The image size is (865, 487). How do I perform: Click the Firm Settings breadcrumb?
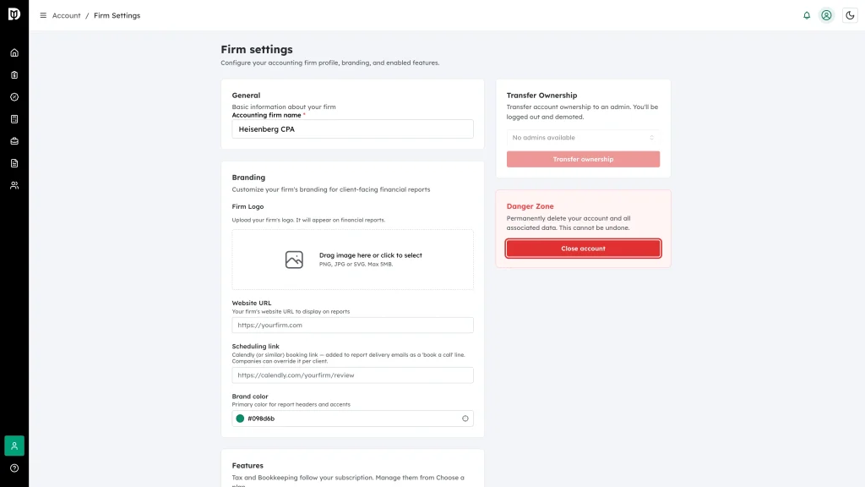(x=117, y=15)
